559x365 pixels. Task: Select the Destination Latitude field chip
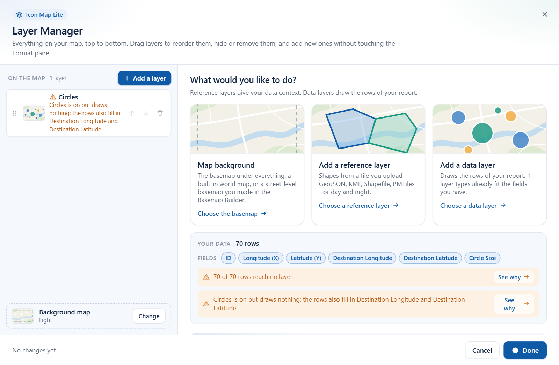click(430, 258)
